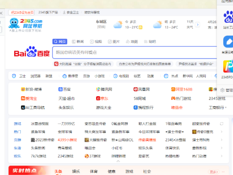Click the 卫士 shield icon

tap(14, 76)
